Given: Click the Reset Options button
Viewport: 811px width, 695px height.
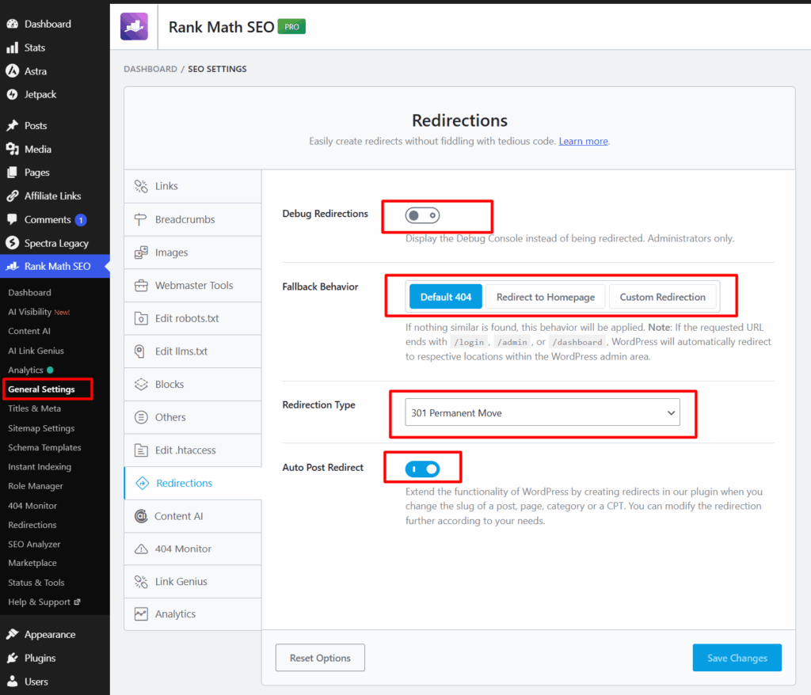Looking at the screenshot, I should 320,658.
